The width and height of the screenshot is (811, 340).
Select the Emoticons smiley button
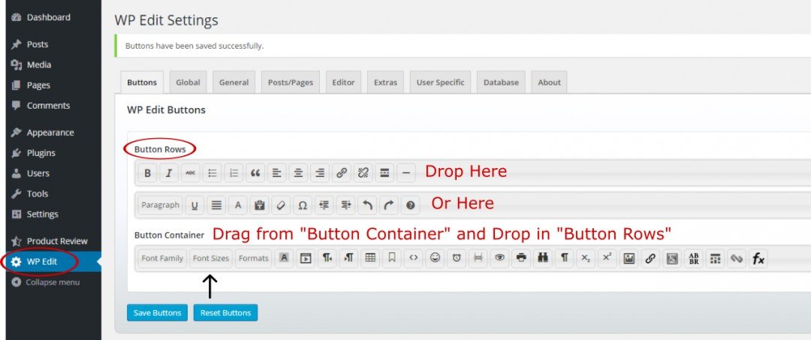pyautogui.click(x=435, y=258)
